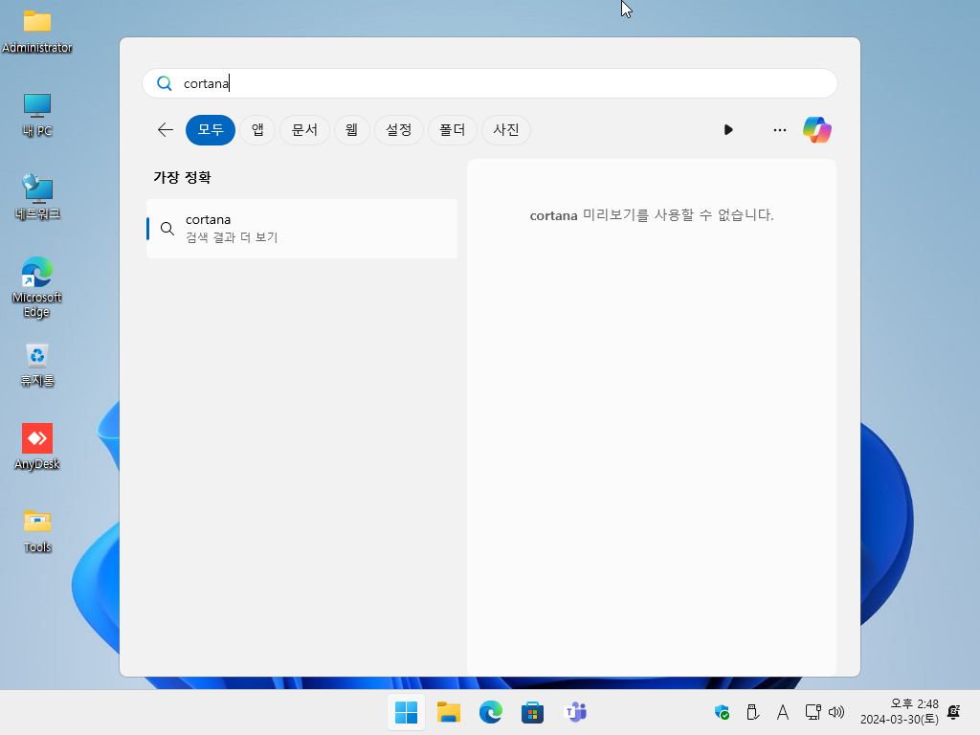Switch to the 웹 filter tab
The height and width of the screenshot is (735, 980).
tap(352, 130)
